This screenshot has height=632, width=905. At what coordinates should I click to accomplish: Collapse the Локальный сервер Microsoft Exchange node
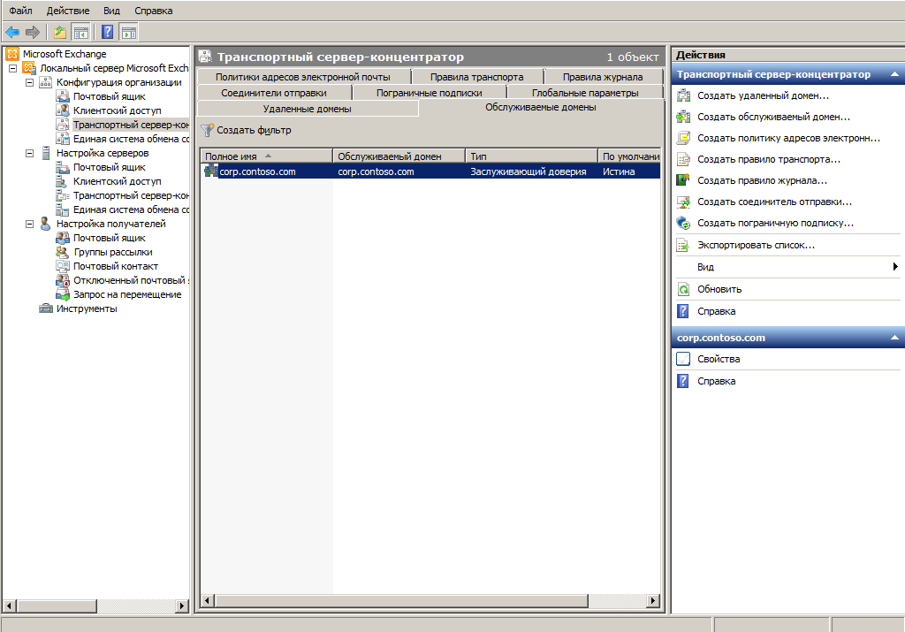[x=12, y=68]
